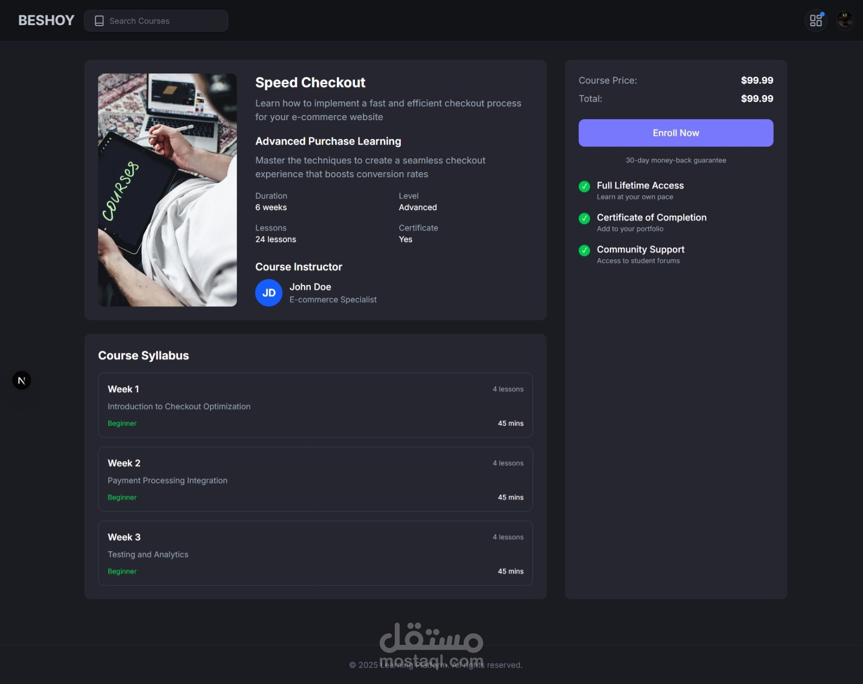Click the 30-day money-back guarantee text

point(676,160)
